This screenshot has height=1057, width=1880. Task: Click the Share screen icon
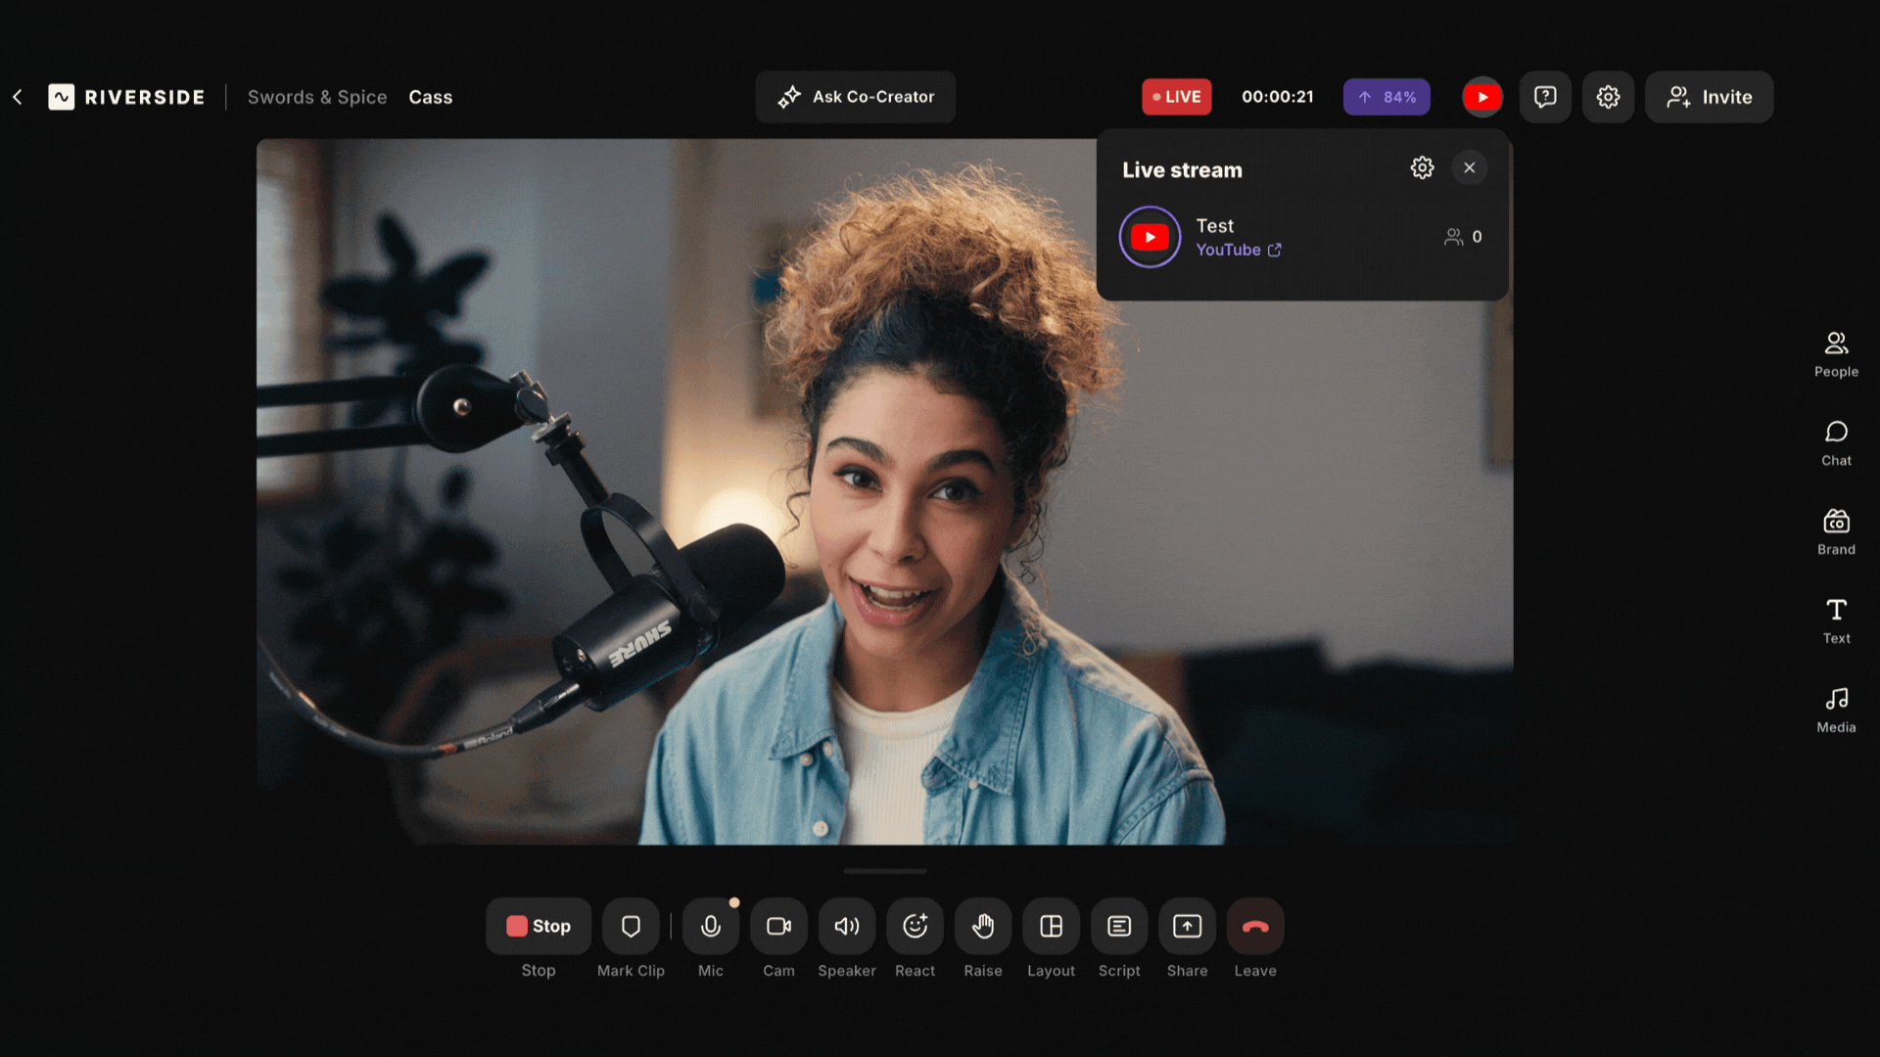pyautogui.click(x=1187, y=926)
